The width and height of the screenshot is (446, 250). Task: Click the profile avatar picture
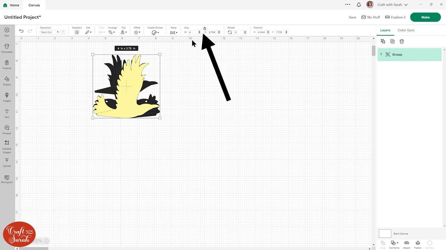(370, 4)
